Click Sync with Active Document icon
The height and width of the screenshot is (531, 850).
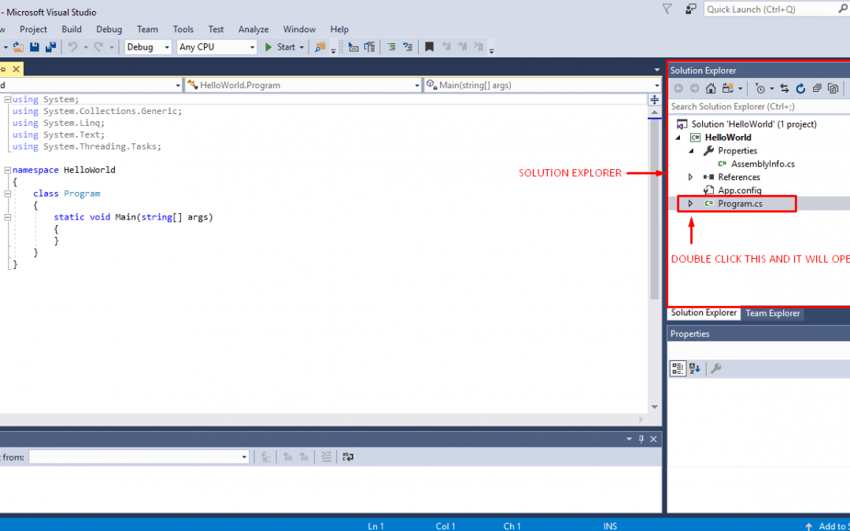[x=784, y=89]
